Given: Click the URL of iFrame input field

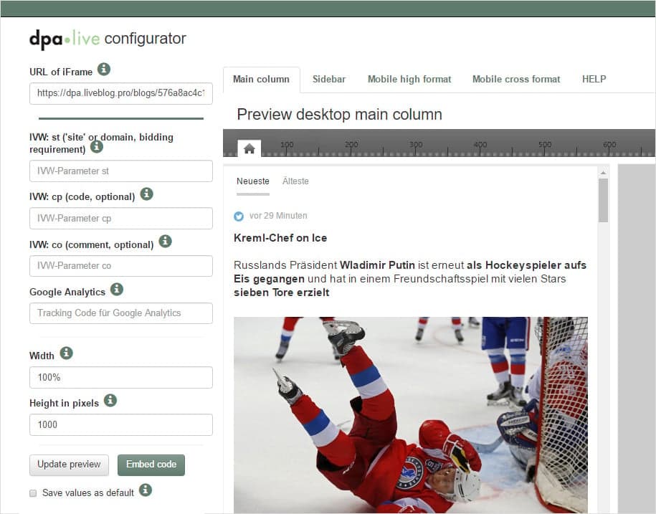Looking at the screenshot, I should 121,93.
